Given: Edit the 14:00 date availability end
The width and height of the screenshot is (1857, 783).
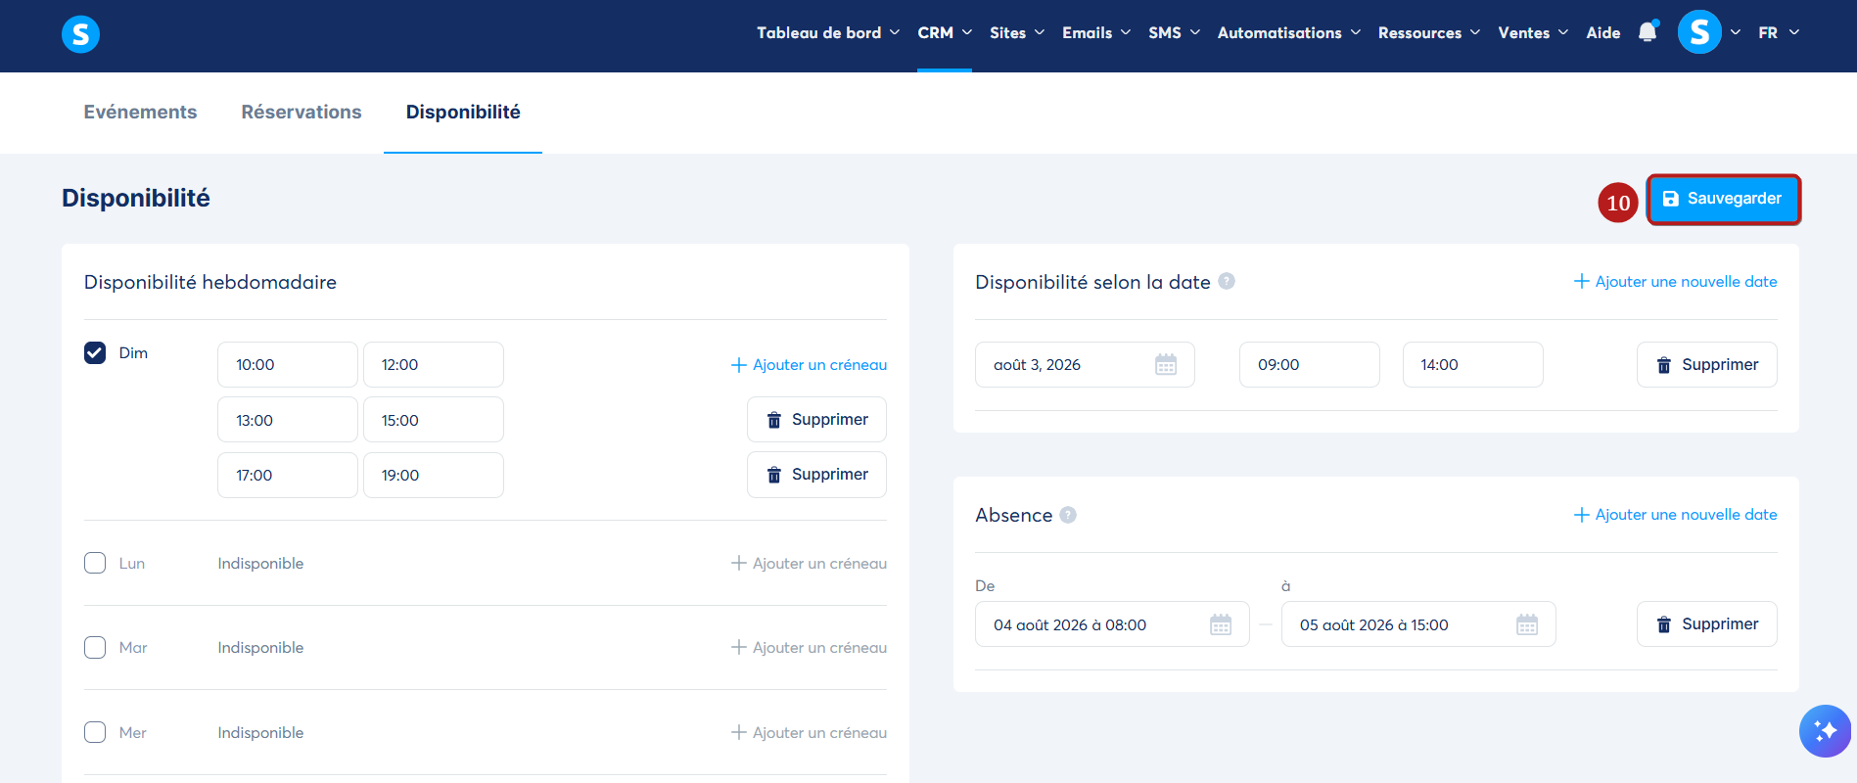Looking at the screenshot, I should [x=1473, y=365].
